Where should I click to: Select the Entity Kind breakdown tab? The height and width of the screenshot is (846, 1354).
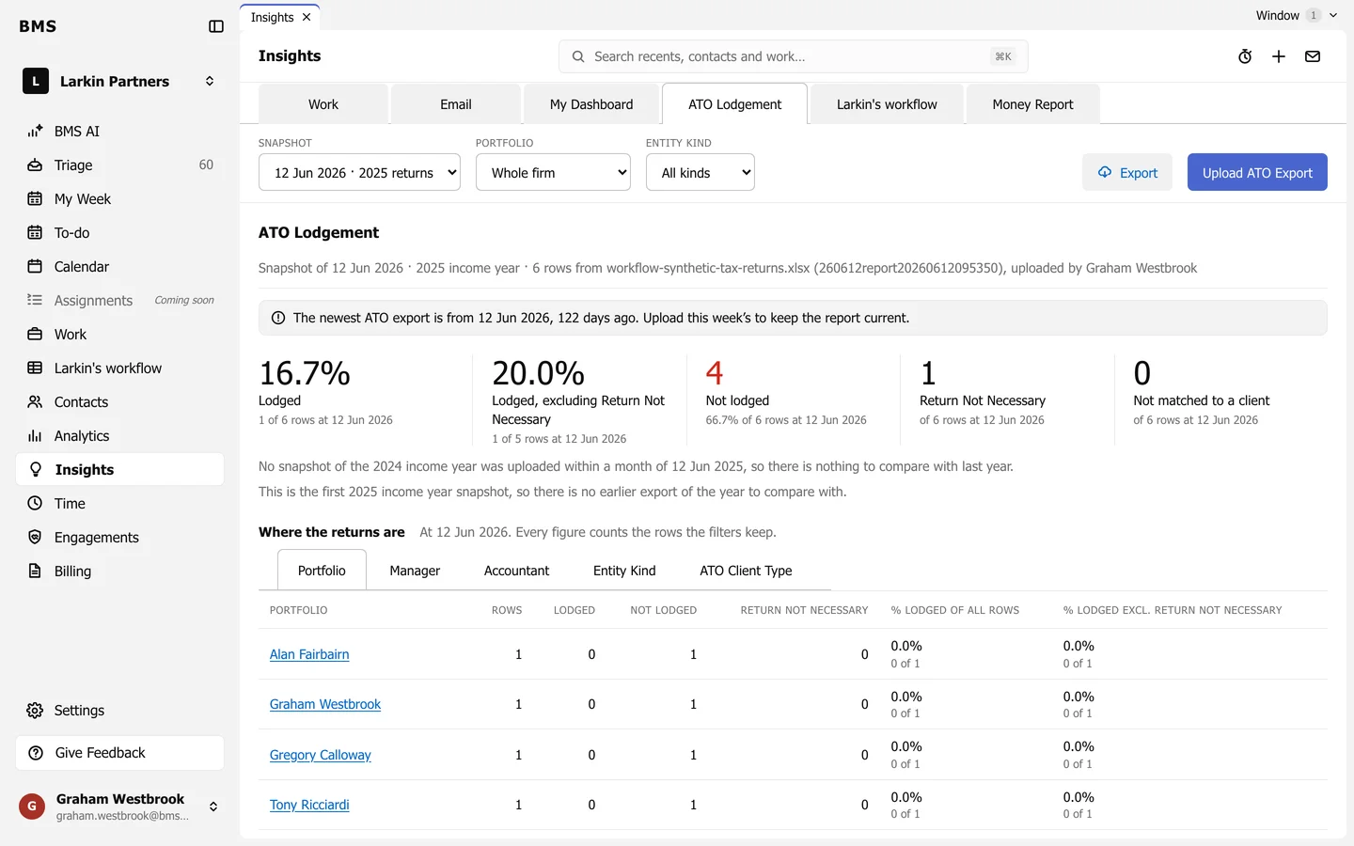(x=624, y=571)
